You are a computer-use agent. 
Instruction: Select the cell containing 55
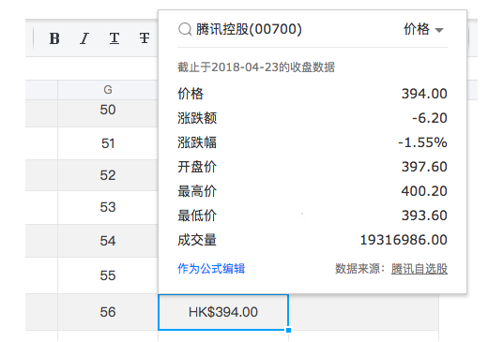click(108, 275)
